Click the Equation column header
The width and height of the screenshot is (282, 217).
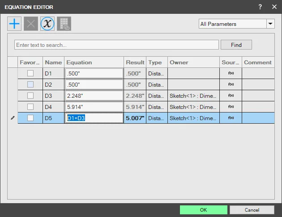(94, 62)
